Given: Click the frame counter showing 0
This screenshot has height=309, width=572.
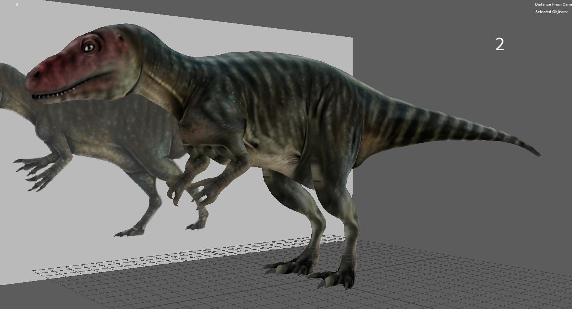Looking at the screenshot, I should [x=16, y=4].
